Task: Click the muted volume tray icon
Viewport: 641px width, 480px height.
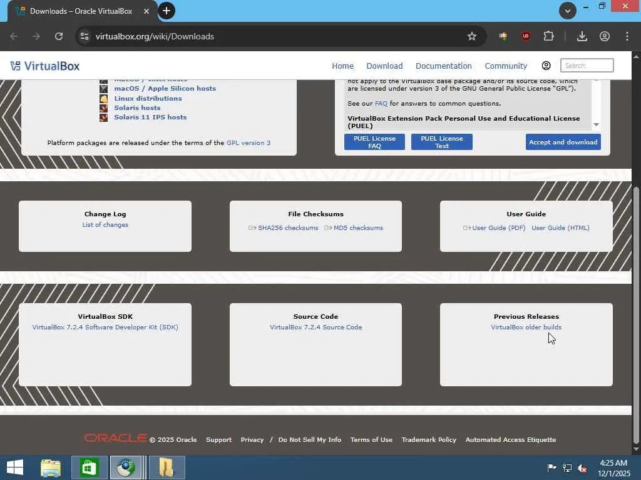Action: point(582,468)
